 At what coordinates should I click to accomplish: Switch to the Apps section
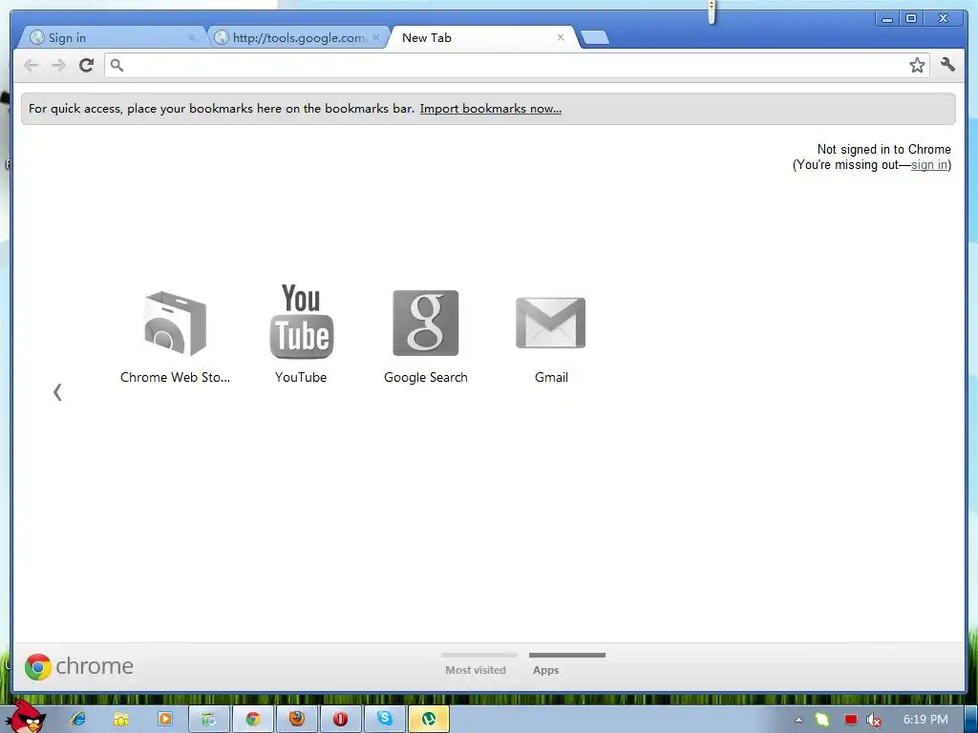pyautogui.click(x=566, y=664)
